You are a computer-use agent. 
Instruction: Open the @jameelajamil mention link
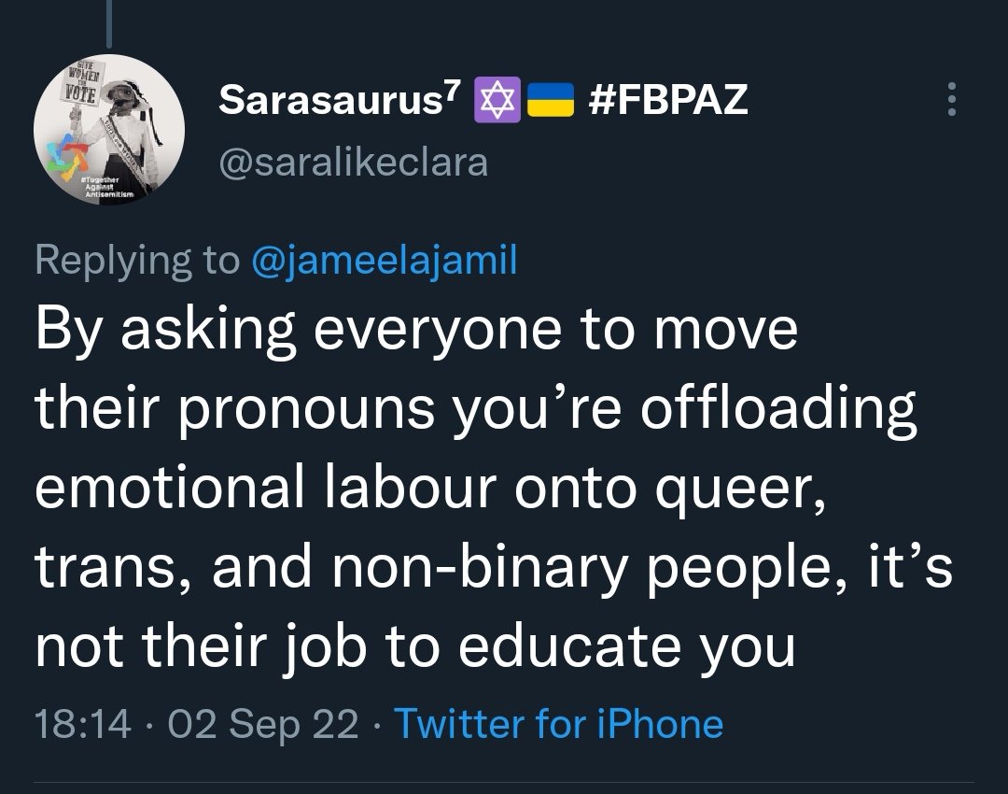(385, 261)
